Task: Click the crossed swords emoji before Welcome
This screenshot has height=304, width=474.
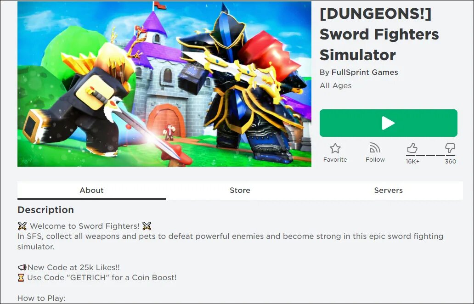Action: [23, 226]
